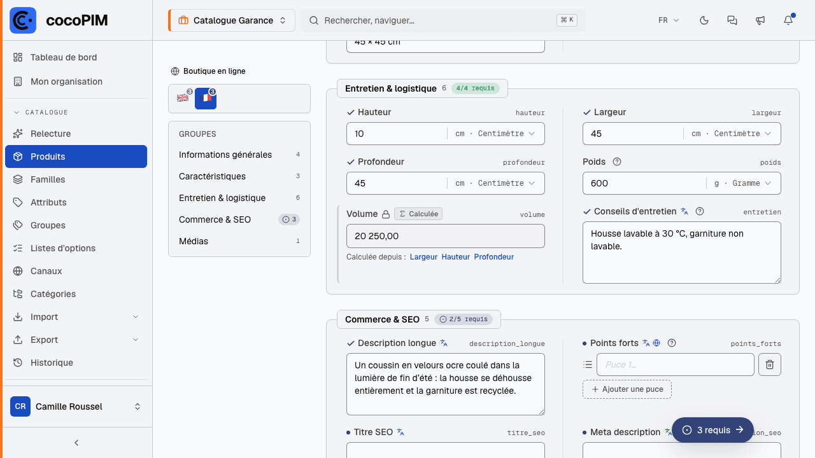Click the Puce 1 text field
Screen dimensions: 815x458
(676, 364)
